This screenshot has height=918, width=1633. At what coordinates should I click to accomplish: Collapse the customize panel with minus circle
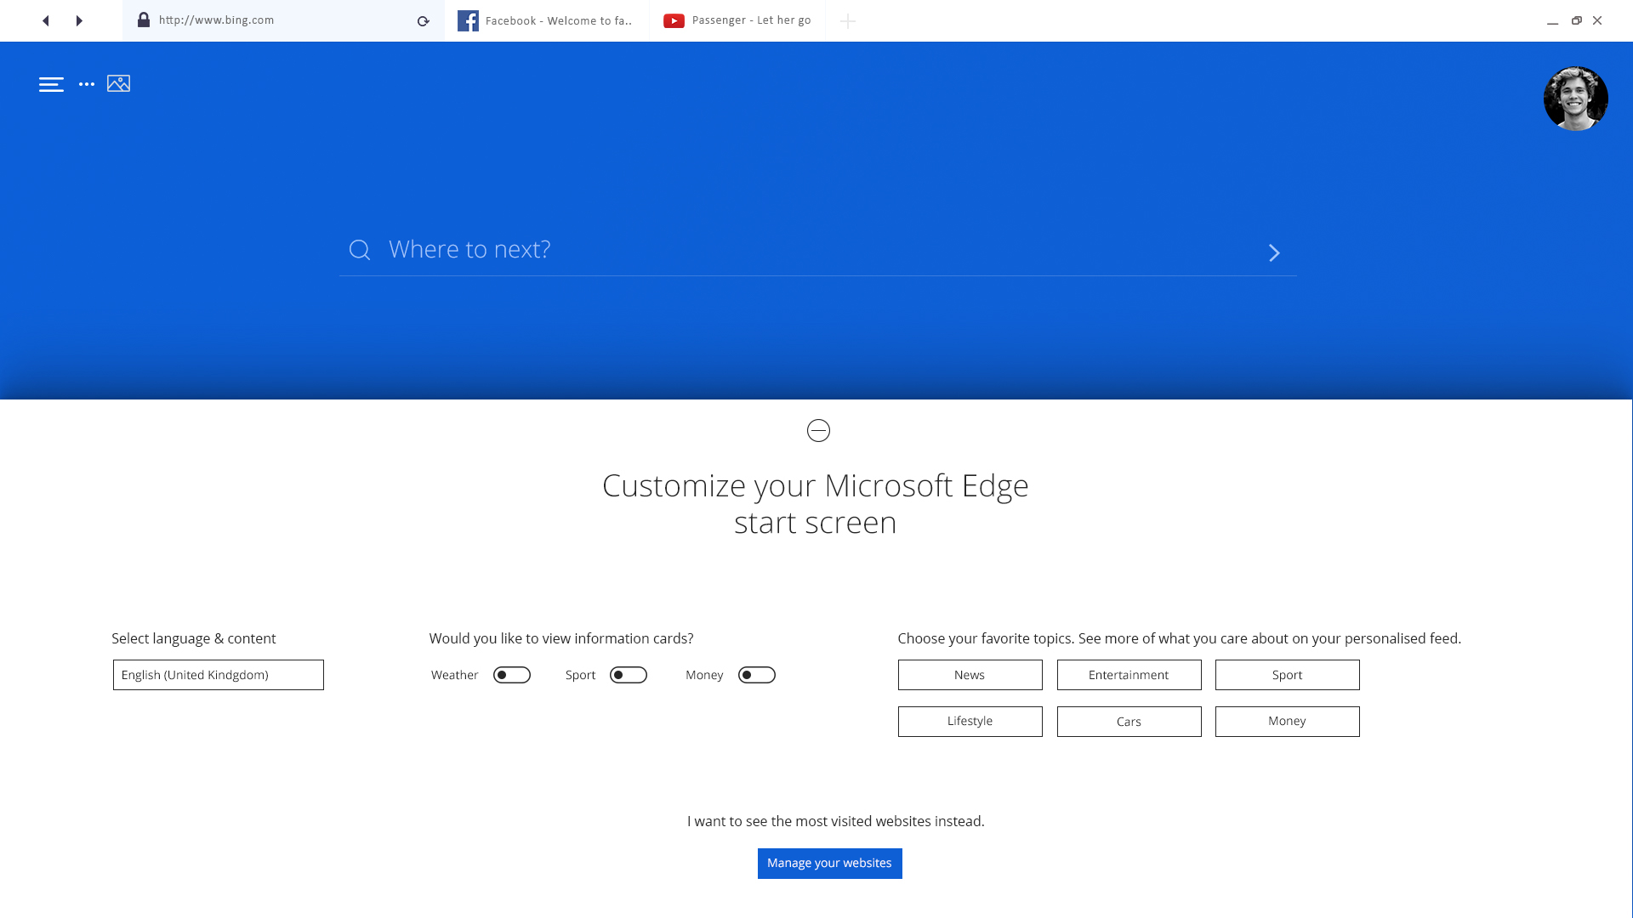[x=818, y=431]
